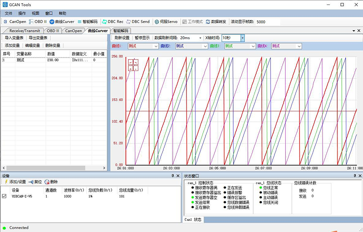The image size is (363, 232).
Task: Click the 数据转发 toolbar icon
Action: [216, 21]
